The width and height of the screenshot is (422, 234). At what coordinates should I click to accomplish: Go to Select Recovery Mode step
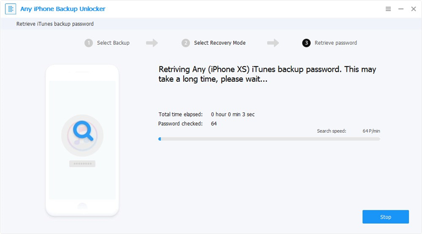tap(220, 43)
